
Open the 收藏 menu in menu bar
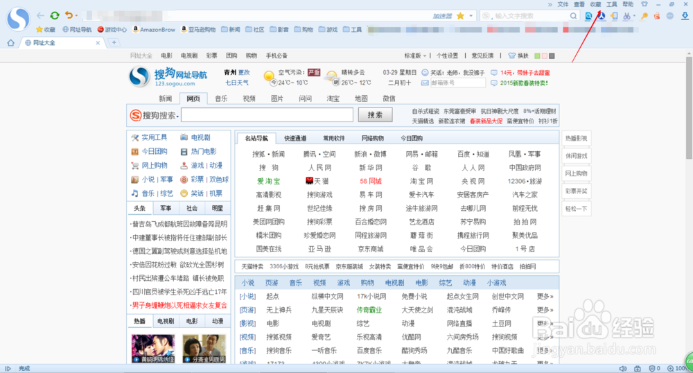click(595, 4)
